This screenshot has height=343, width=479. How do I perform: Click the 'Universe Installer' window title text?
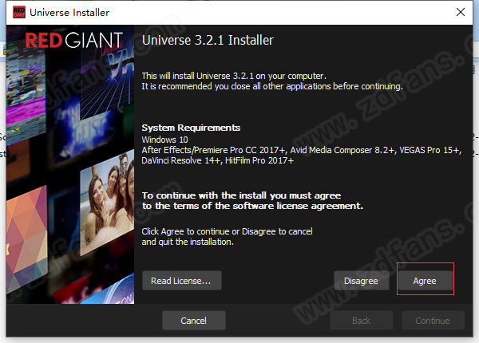[x=69, y=13]
